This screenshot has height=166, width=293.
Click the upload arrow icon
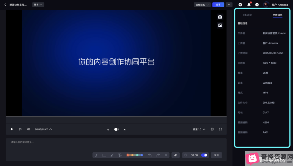pos(240,5)
